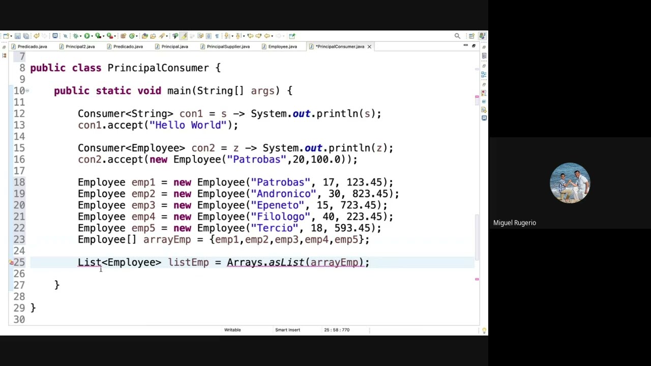Click the Next Annotation arrow icon
651x366 pixels.
[226, 36]
